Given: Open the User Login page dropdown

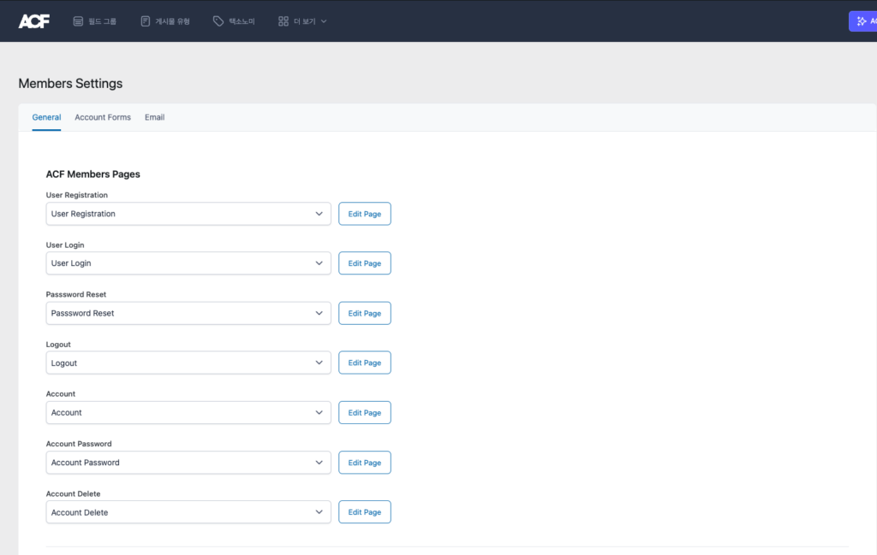Looking at the screenshot, I should coord(188,263).
